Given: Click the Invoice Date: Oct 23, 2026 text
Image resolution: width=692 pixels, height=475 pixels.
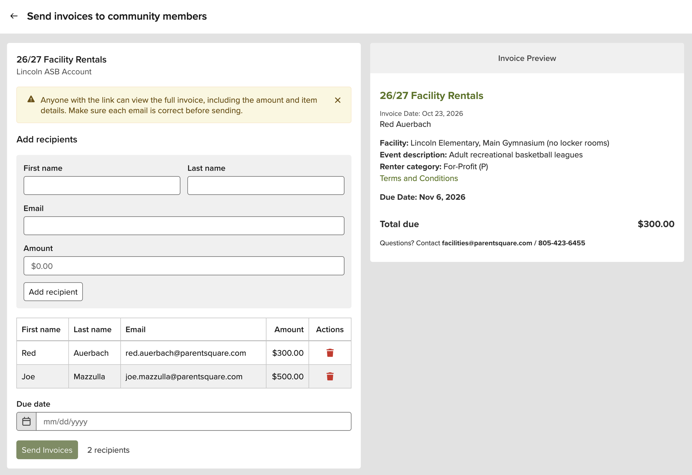Looking at the screenshot, I should [421, 113].
